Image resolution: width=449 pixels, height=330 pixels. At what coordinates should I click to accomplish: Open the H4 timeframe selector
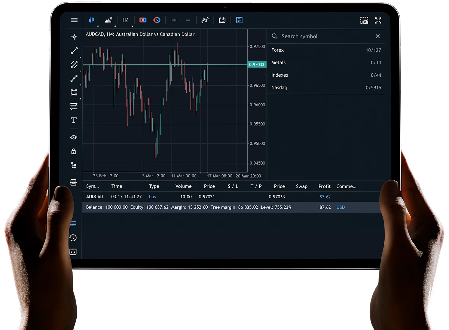(126, 20)
